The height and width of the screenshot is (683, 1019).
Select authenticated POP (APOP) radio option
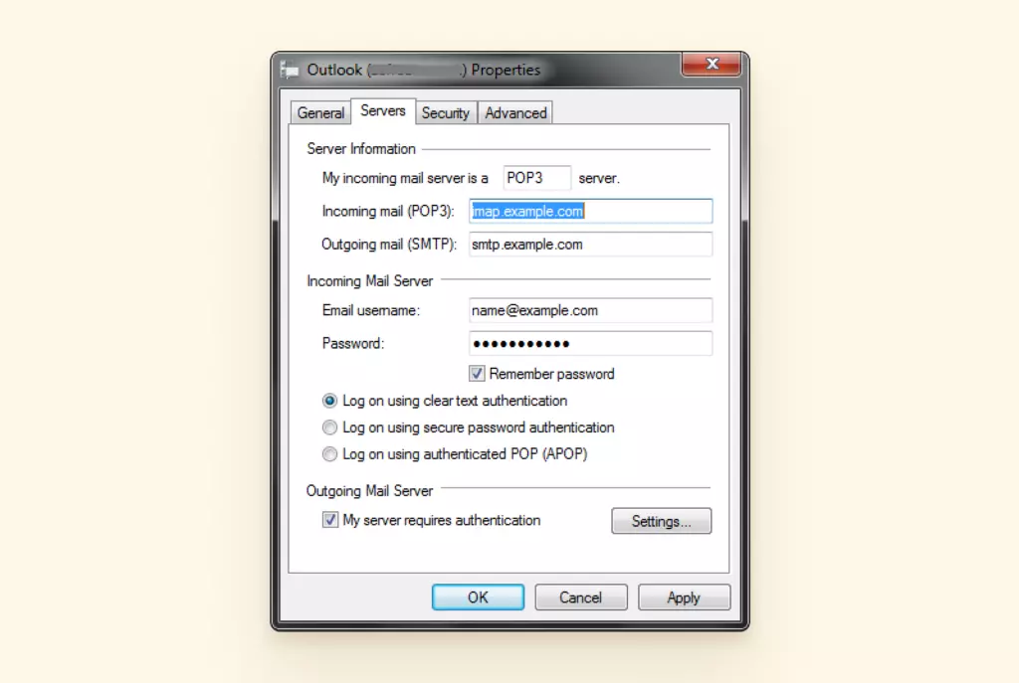[329, 453]
